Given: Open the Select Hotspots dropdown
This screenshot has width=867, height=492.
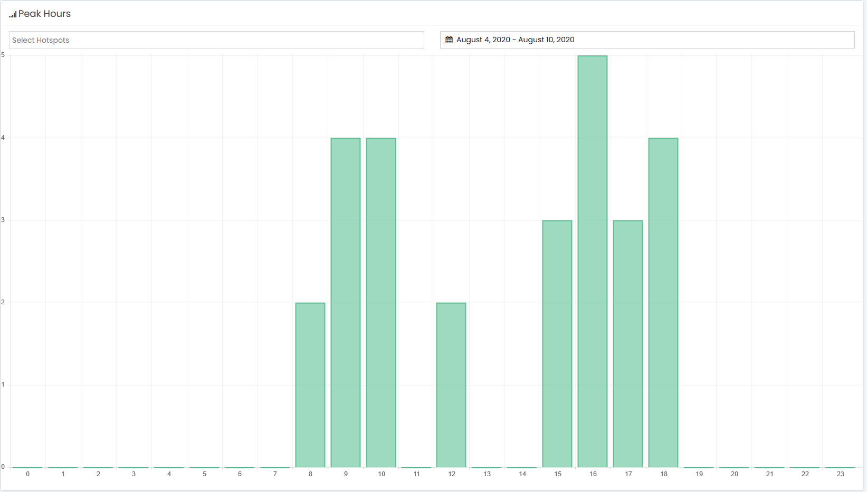Looking at the screenshot, I should click(216, 40).
